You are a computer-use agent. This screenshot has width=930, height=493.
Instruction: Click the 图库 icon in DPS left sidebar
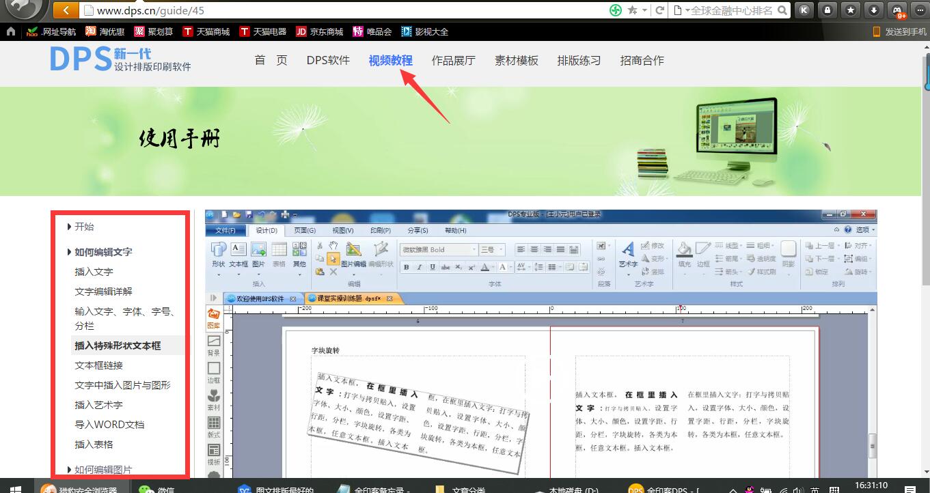214,319
